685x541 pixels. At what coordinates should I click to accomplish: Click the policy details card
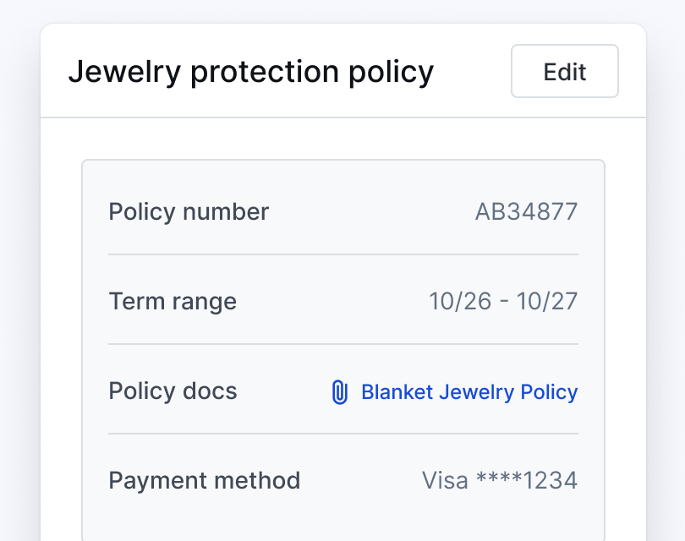[342, 347]
